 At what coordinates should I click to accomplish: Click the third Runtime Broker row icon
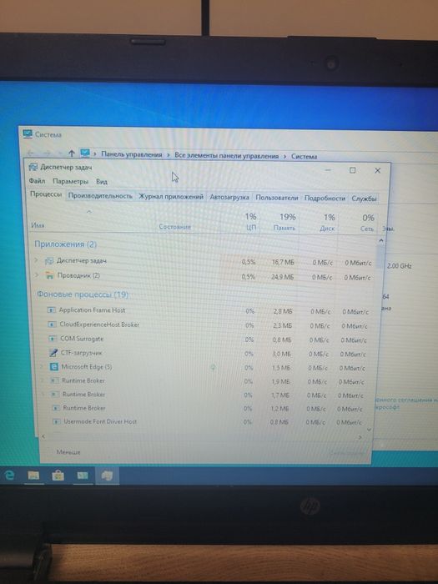pyautogui.click(x=56, y=408)
